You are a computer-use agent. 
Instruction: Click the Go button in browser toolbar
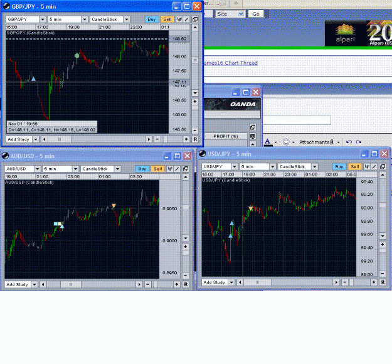[x=256, y=14]
